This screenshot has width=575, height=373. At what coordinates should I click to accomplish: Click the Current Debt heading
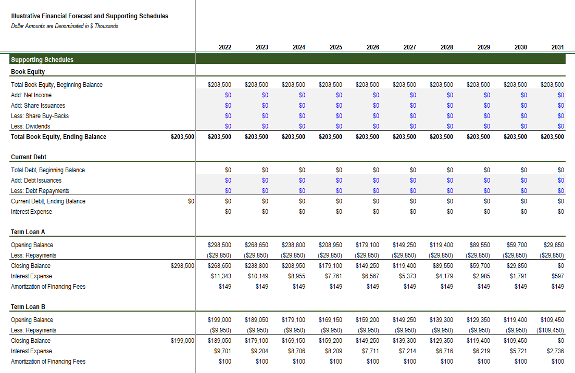click(x=29, y=157)
